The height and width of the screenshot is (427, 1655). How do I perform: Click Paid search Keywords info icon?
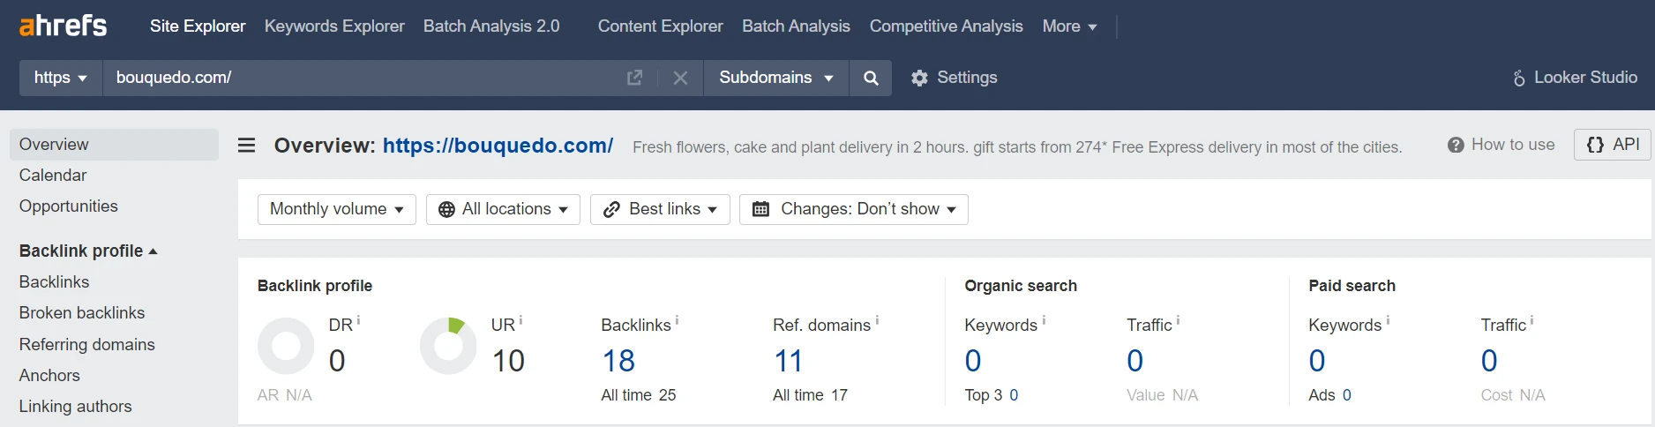(x=1388, y=320)
